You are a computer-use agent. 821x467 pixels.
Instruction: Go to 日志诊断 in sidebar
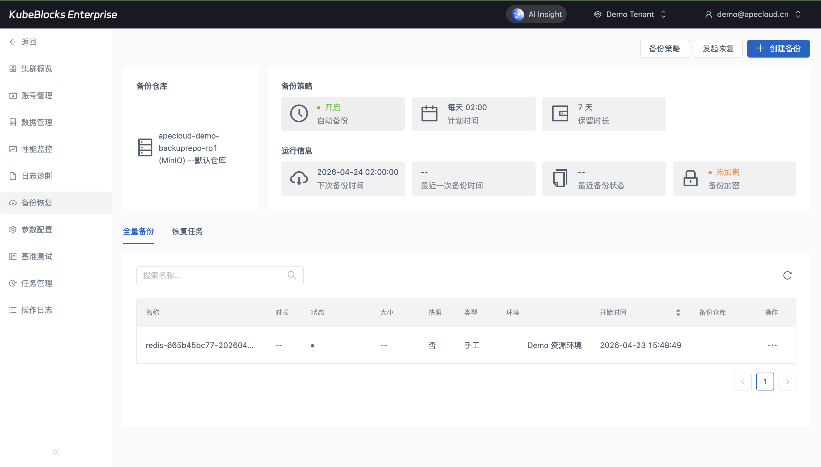37,176
